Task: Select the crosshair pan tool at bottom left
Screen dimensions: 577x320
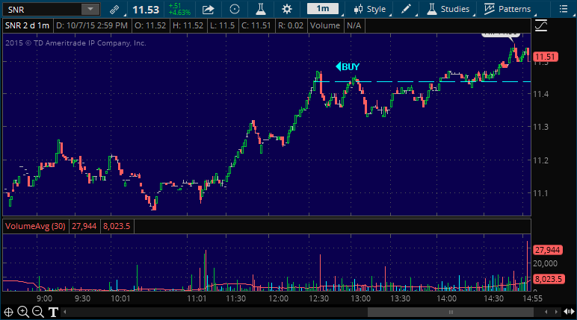Action: tap(9, 312)
